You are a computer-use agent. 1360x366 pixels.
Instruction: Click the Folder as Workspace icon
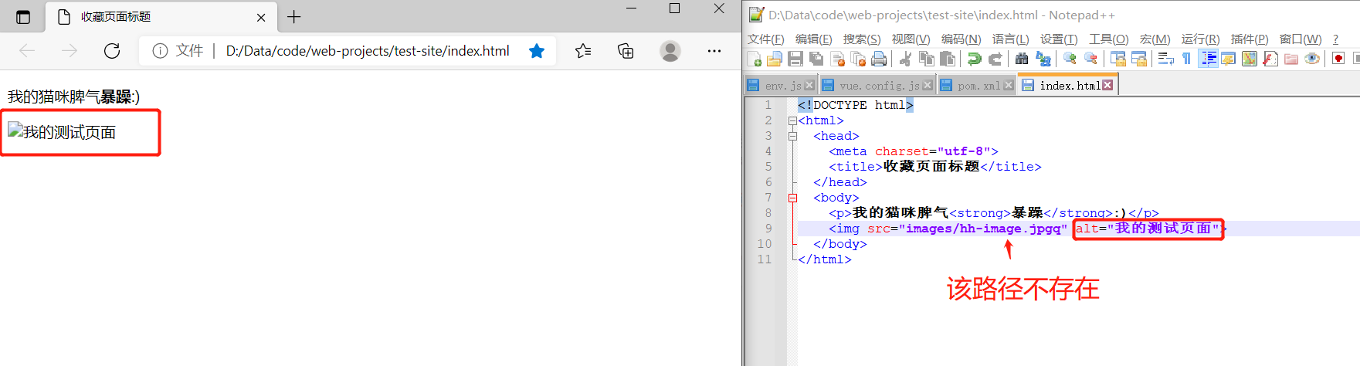pyautogui.click(x=1290, y=59)
